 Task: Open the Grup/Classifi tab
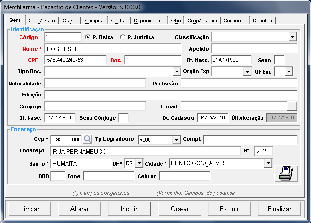point(202,21)
